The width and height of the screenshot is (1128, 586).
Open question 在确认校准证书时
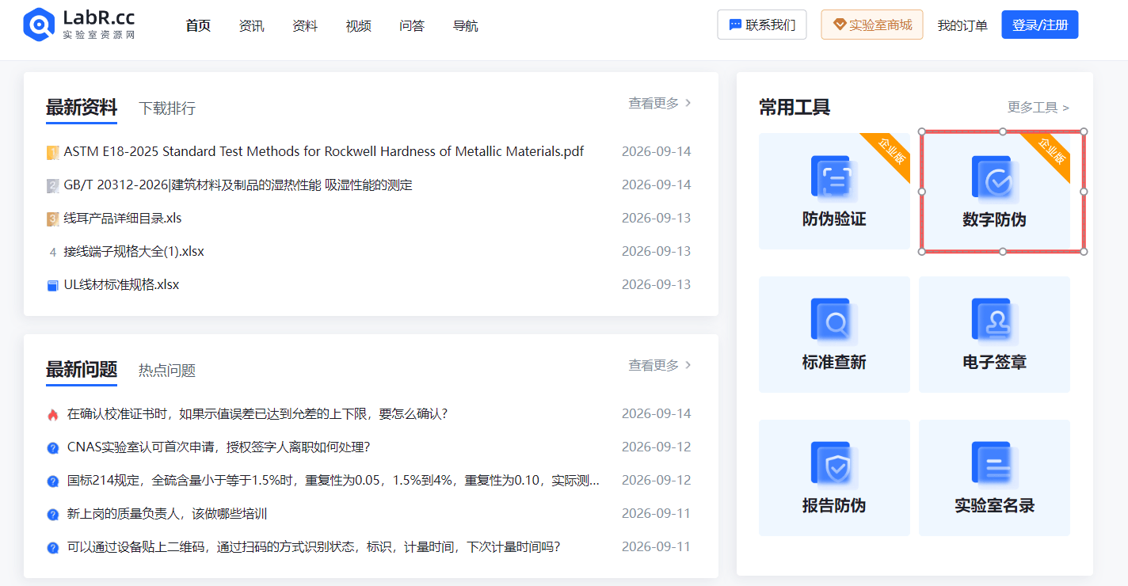pos(257,413)
